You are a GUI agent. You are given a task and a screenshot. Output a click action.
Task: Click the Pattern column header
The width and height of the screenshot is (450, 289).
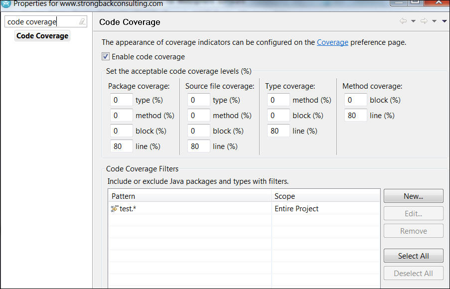[x=190, y=196]
